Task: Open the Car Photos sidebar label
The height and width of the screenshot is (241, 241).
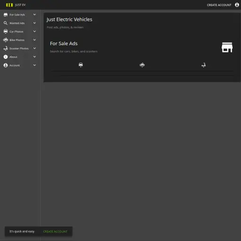Action: [16, 32]
